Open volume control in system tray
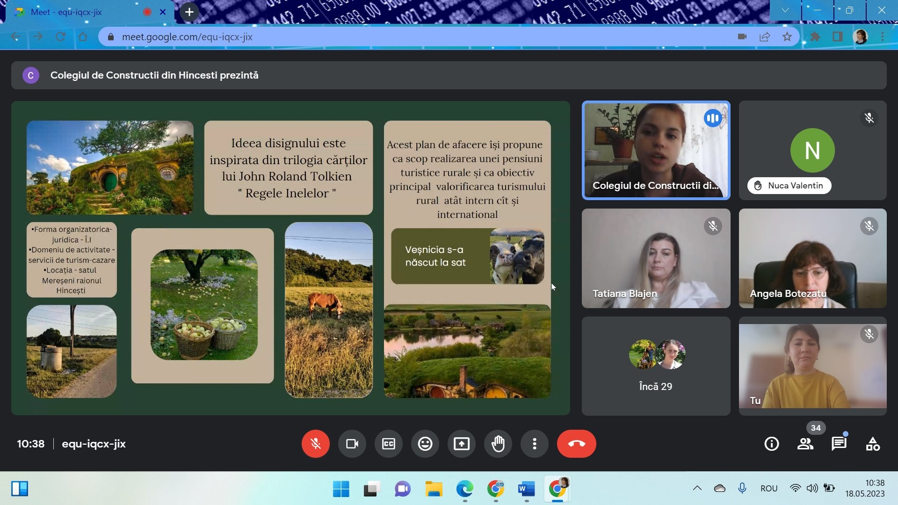 pos(812,488)
